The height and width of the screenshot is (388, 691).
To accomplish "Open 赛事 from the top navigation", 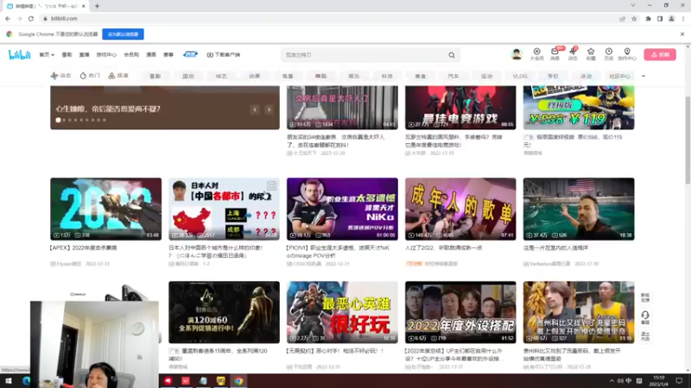I will pos(168,54).
